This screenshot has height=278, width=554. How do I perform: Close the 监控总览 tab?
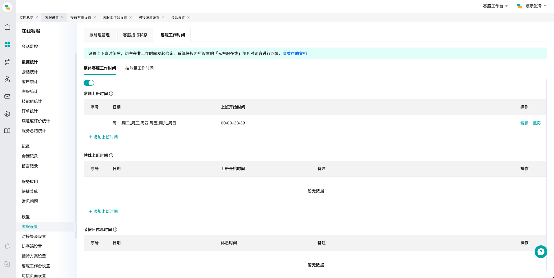(37, 17)
